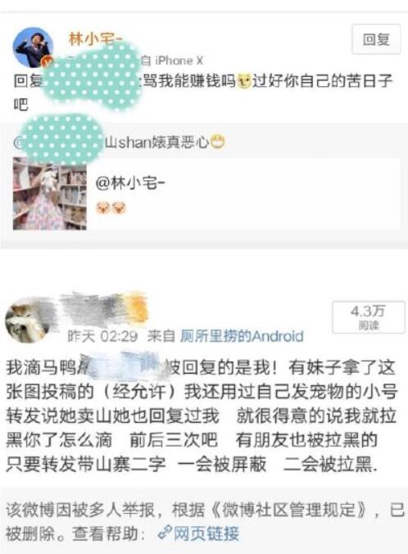The height and width of the screenshot is (554, 408).
Task: Click the verified badge on avatar
Action: 46,61
